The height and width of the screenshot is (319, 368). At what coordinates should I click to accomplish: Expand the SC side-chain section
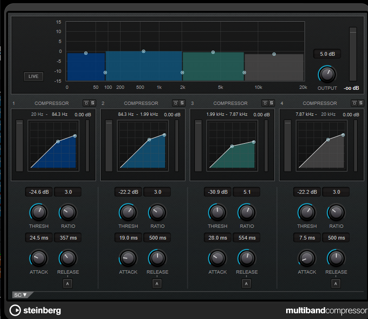20,295
